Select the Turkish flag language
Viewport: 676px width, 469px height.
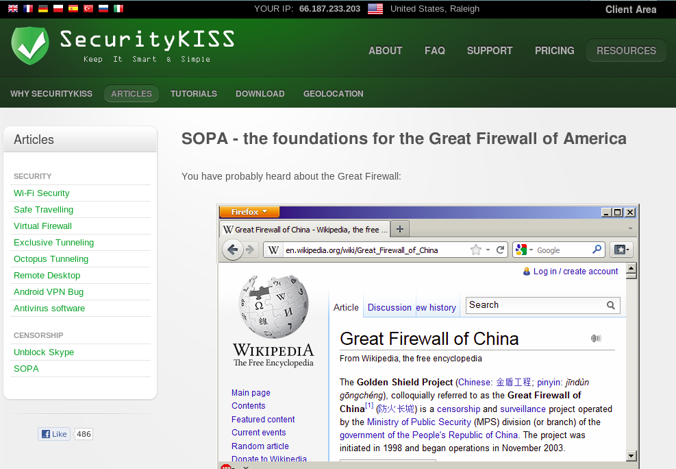(x=88, y=9)
